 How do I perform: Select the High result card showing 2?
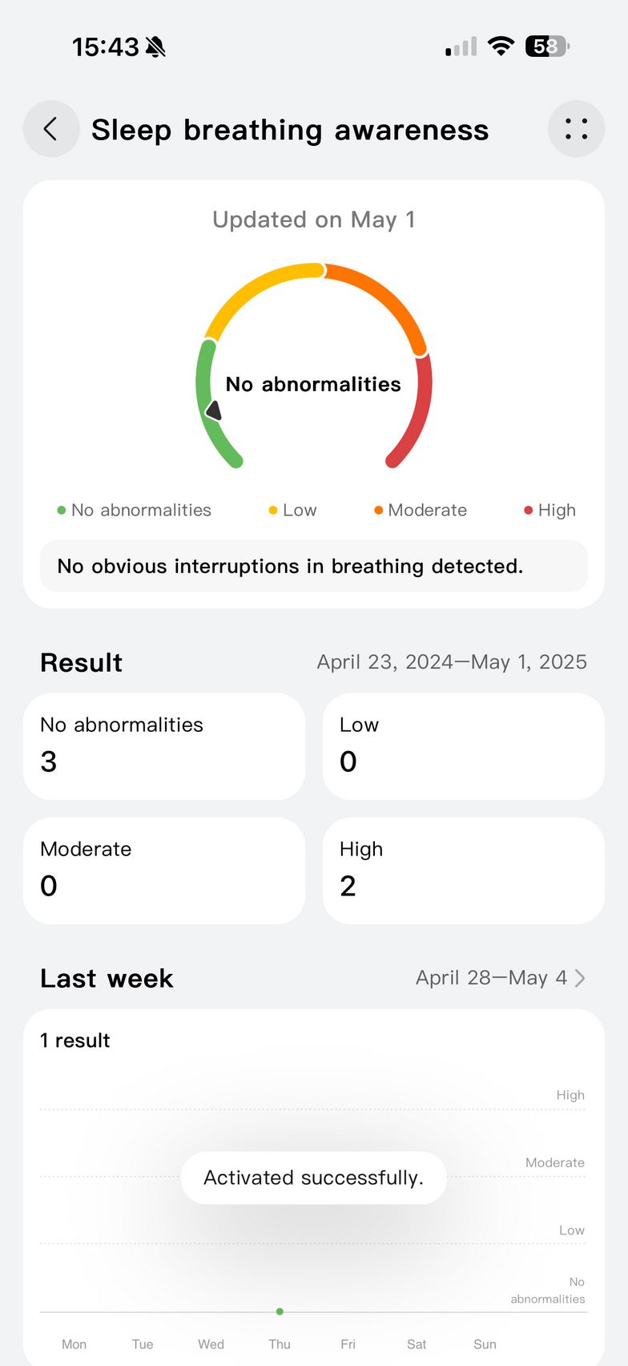(463, 871)
